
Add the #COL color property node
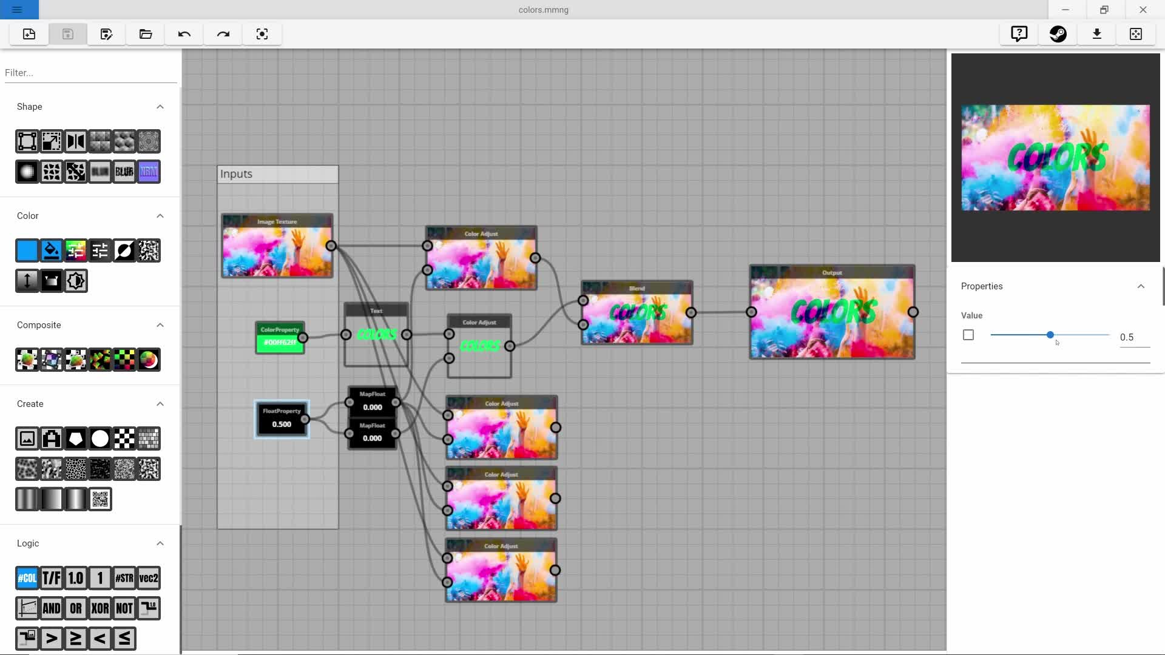(27, 578)
